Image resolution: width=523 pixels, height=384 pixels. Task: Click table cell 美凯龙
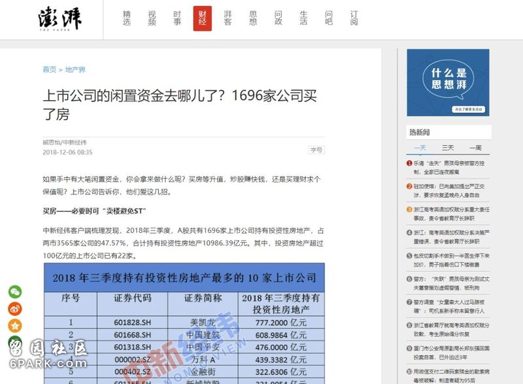[203, 323]
